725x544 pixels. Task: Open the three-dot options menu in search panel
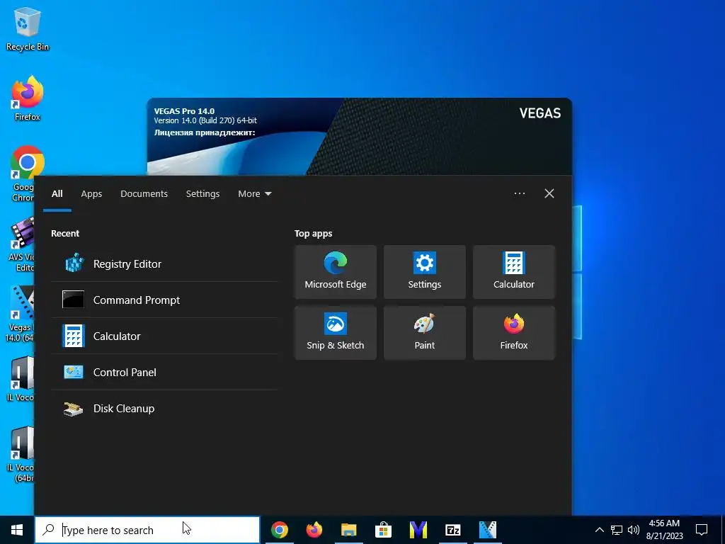pyautogui.click(x=520, y=193)
